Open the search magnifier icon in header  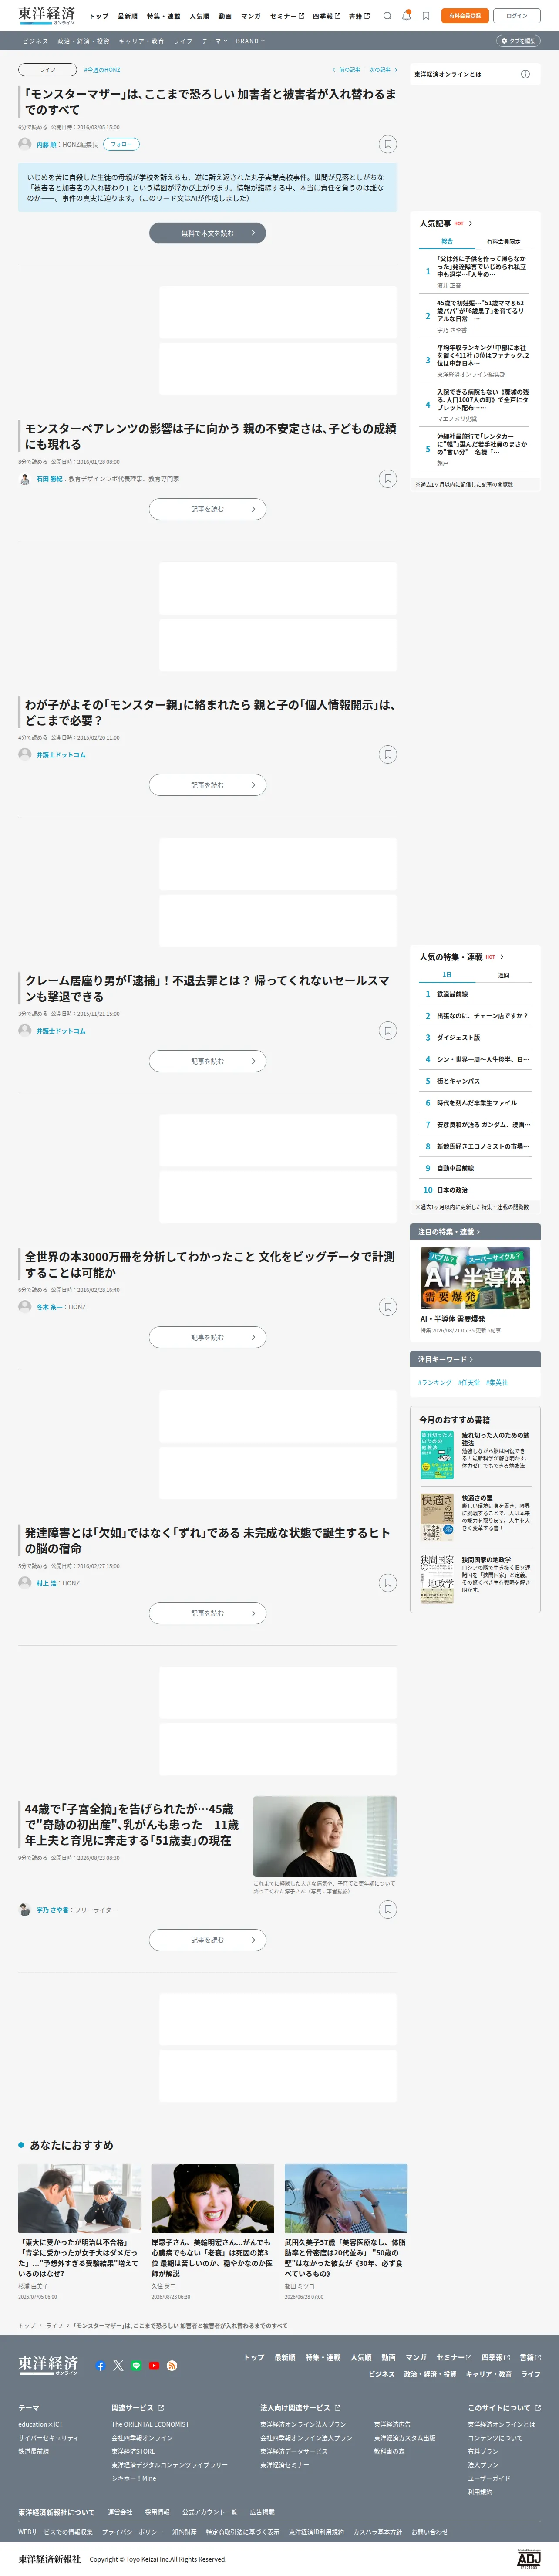[387, 16]
